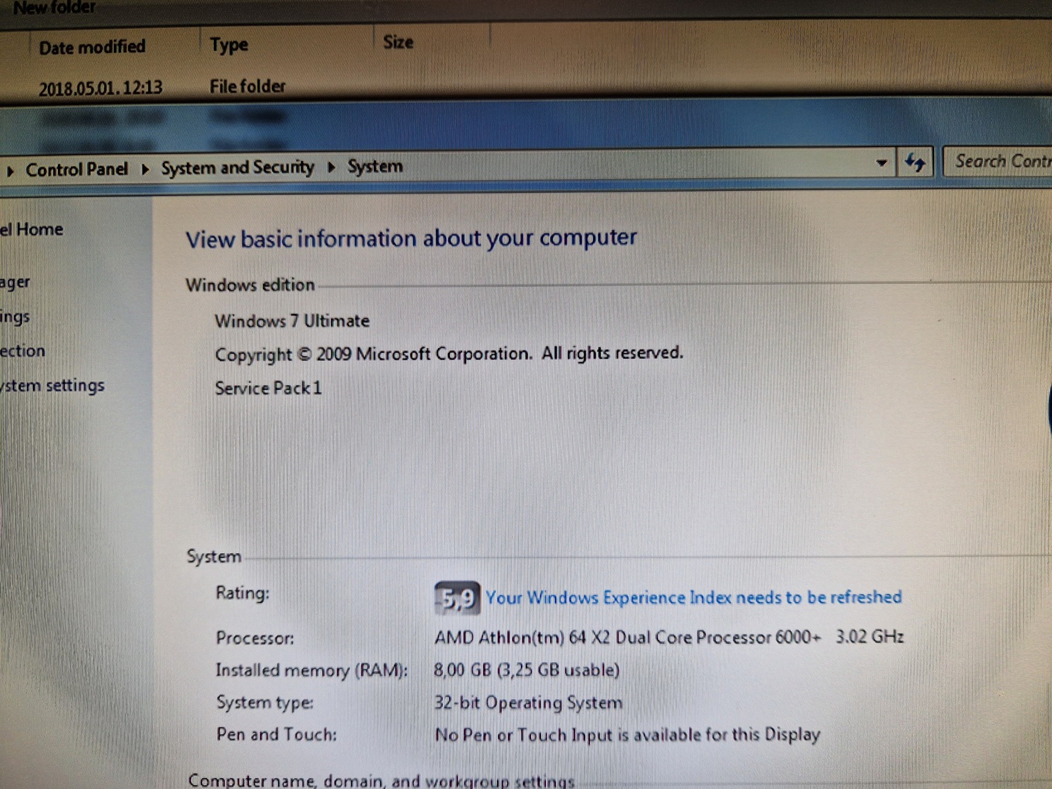Screen dimensions: 1052x789
Task: Open Control Panel Home link in sidebar
Action: click(x=31, y=229)
